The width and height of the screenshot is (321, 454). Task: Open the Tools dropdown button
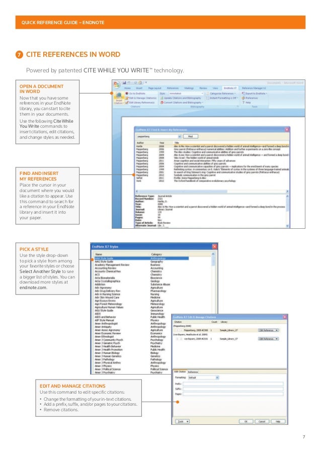click(x=183, y=421)
